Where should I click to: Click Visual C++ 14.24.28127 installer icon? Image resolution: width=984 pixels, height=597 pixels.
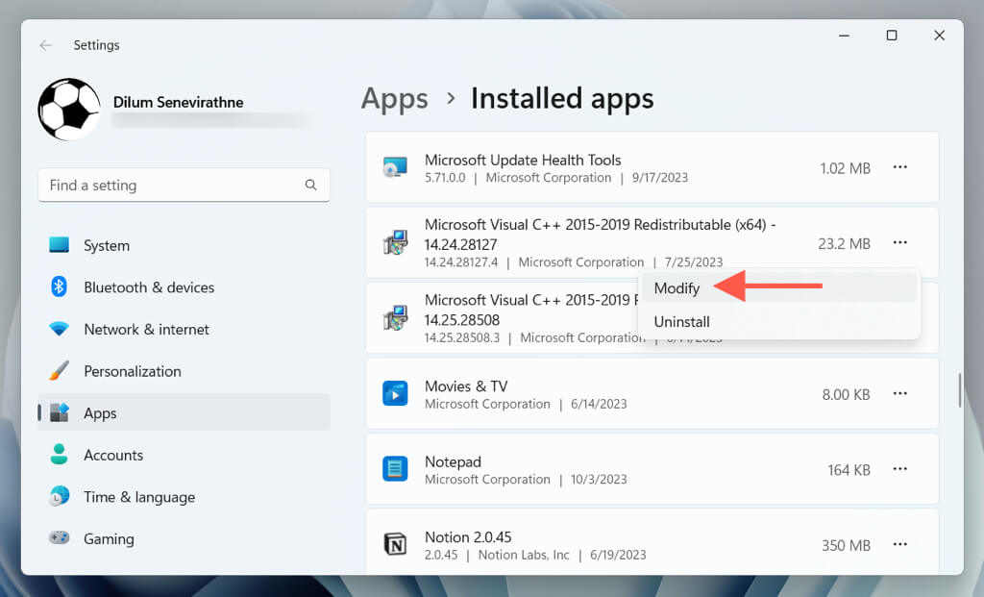pyautogui.click(x=395, y=243)
